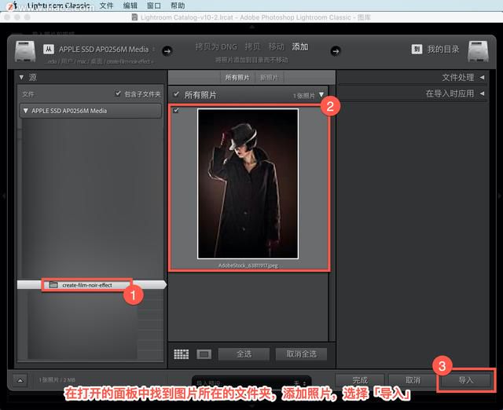Click the 导入 button
Screen dimensions: 503x410
tap(466, 380)
